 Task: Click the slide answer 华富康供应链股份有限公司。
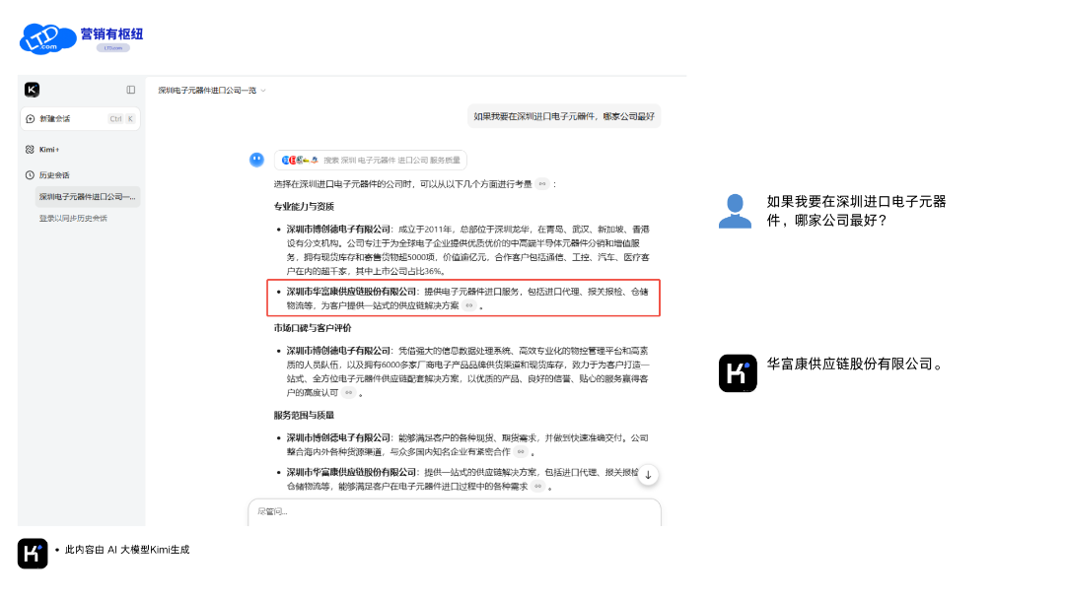point(857,364)
